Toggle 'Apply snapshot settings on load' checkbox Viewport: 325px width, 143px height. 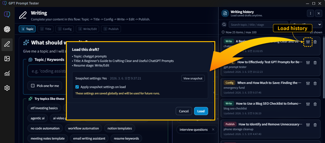tap(77, 87)
